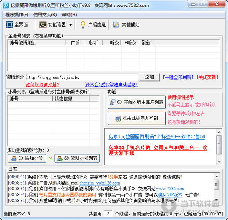Viewport: 228px width, 220px height.
Task: Click the ad panel scroll-down arrow
Action: [x=219, y=162]
